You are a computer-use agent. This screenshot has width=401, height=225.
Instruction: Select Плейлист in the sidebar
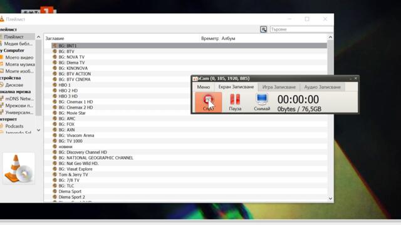pyautogui.click(x=18, y=37)
